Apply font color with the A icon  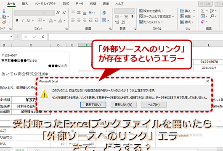[60, 21]
